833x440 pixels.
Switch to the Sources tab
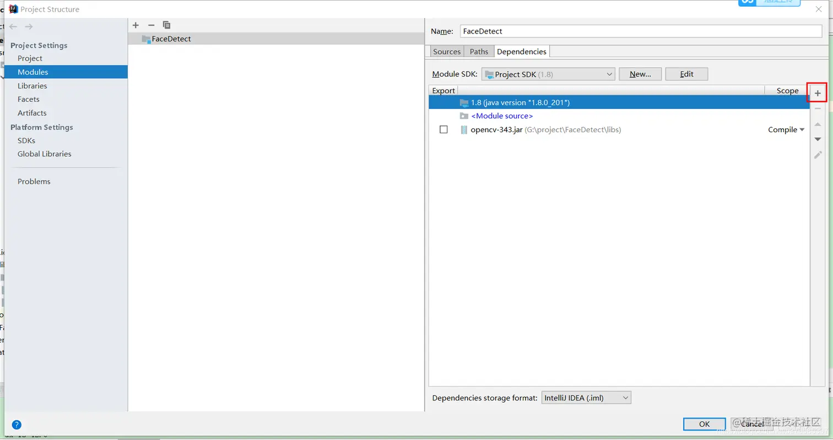click(447, 51)
